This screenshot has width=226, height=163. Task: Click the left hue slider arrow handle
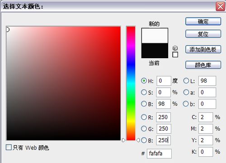123,140
